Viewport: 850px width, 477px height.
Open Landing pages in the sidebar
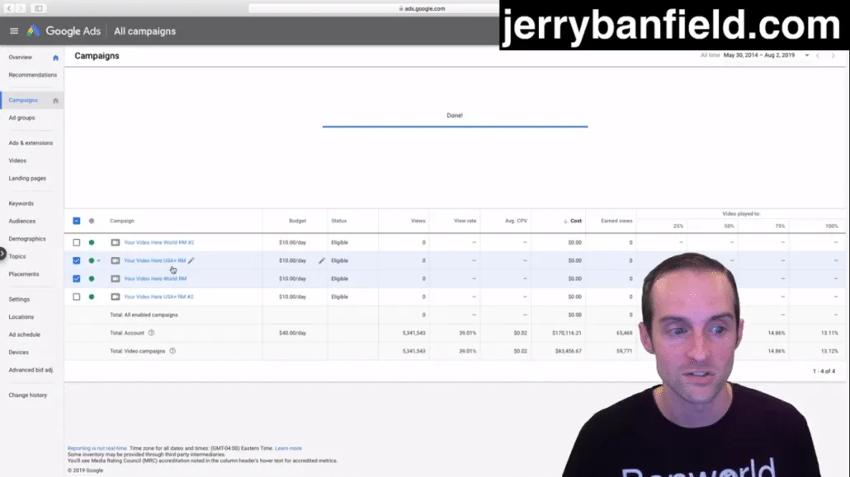click(27, 178)
